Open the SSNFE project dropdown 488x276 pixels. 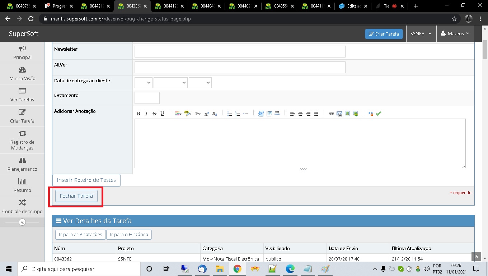pyautogui.click(x=421, y=33)
